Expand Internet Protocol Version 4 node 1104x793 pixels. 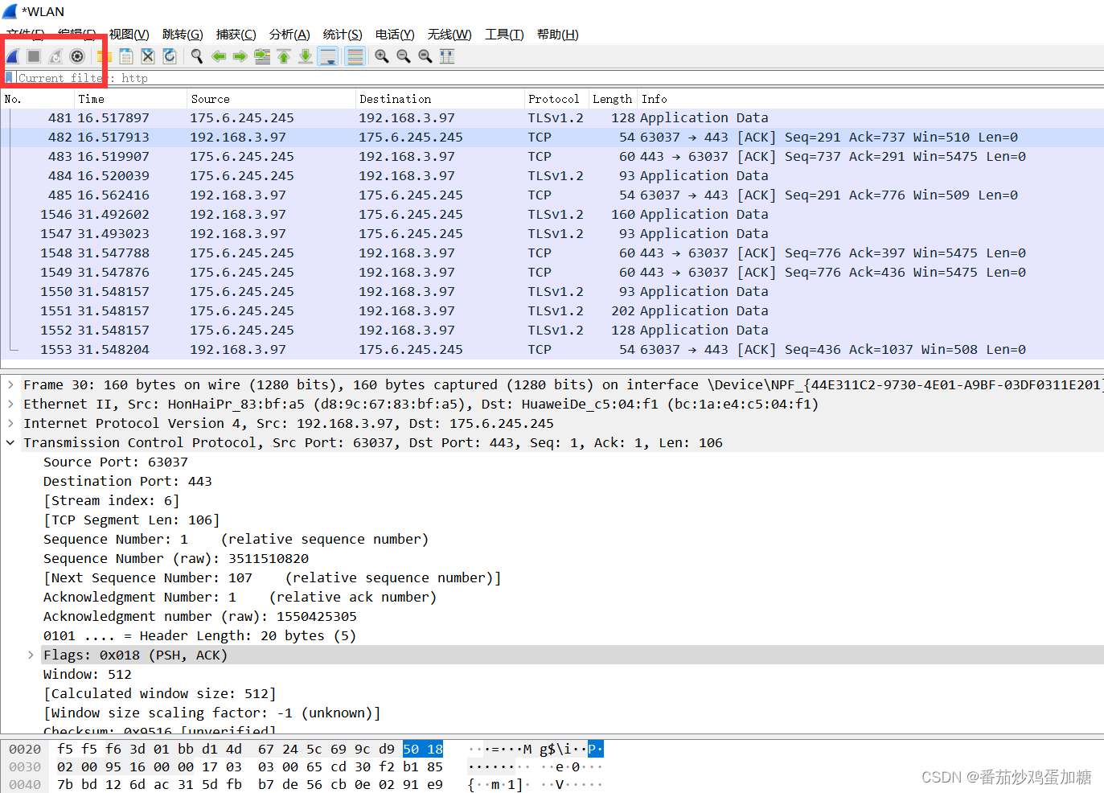click(x=10, y=423)
